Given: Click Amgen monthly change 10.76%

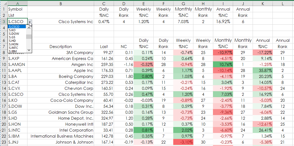Looking at the screenshot, I should [223, 65].
